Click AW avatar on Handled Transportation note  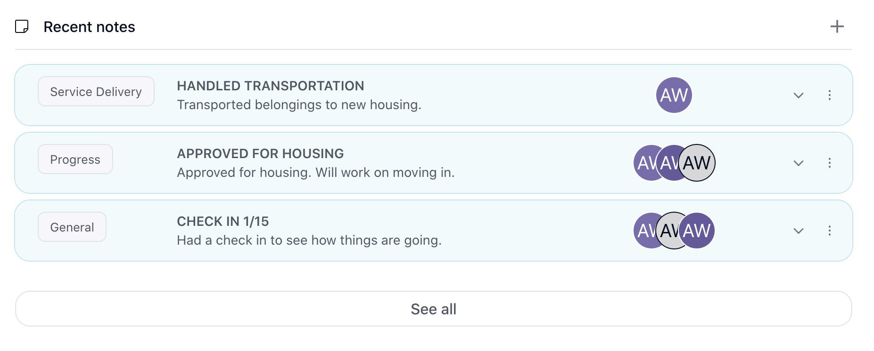pos(674,95)
